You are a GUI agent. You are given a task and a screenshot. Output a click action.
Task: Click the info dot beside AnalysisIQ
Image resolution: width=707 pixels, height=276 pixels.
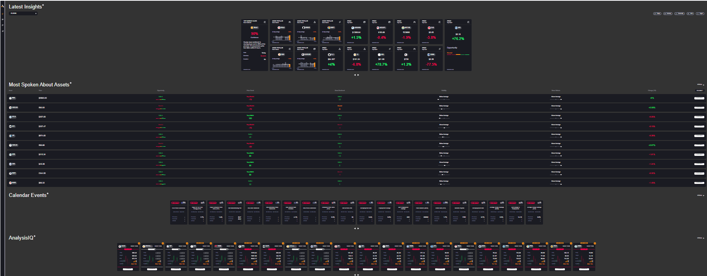[x=35, y=236]
